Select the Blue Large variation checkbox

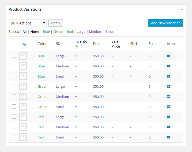click(x=14, y=56)
